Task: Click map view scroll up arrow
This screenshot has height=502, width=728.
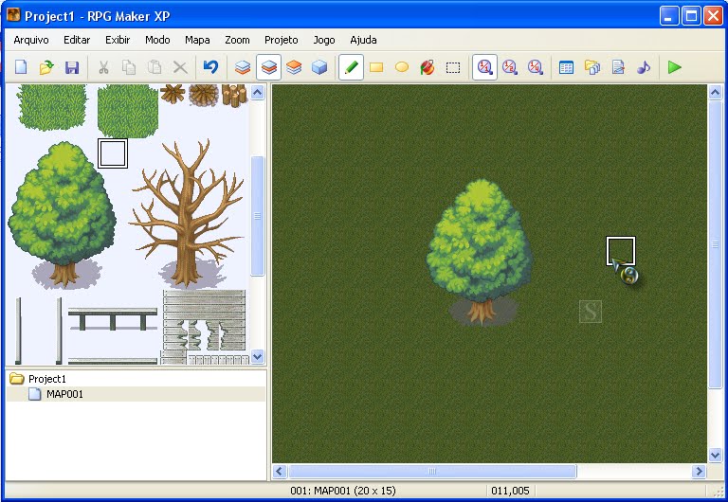Action: pyautogui.click(x=715, y=92)
